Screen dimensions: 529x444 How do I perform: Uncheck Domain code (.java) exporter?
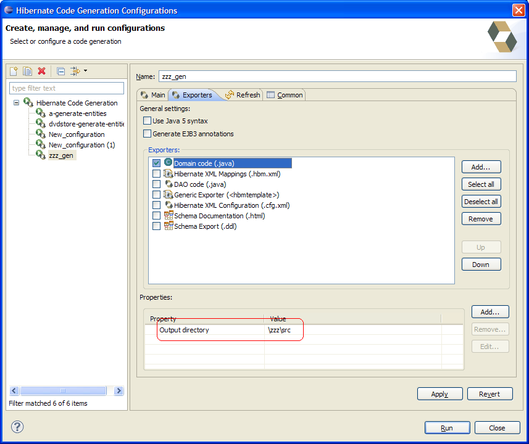(156, 163)
